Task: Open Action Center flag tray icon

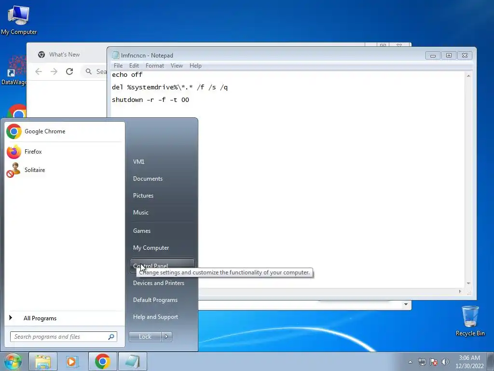Action: (x=434, y=362)
